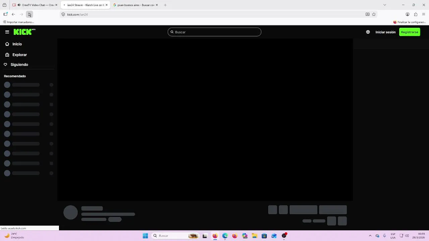Open Task View on the taskbar

tap(205, 236)
